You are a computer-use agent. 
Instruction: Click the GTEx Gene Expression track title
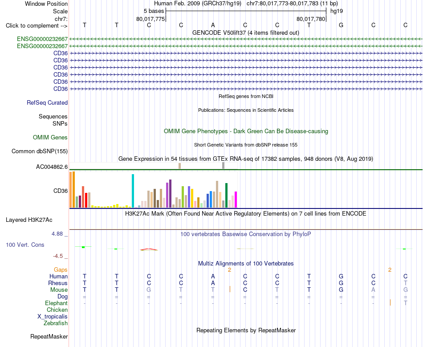pyautogui.click(x=246, y=159)
